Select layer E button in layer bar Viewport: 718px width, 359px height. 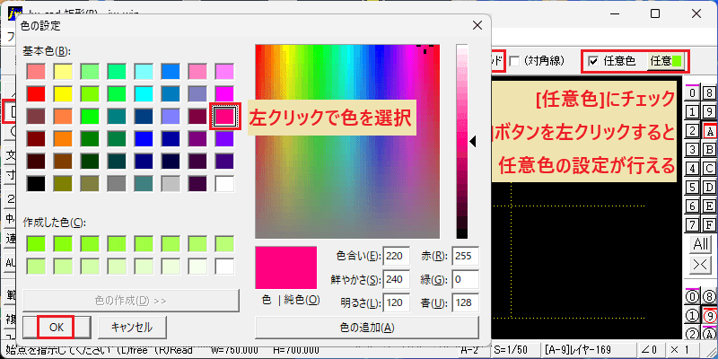point(709,206)
